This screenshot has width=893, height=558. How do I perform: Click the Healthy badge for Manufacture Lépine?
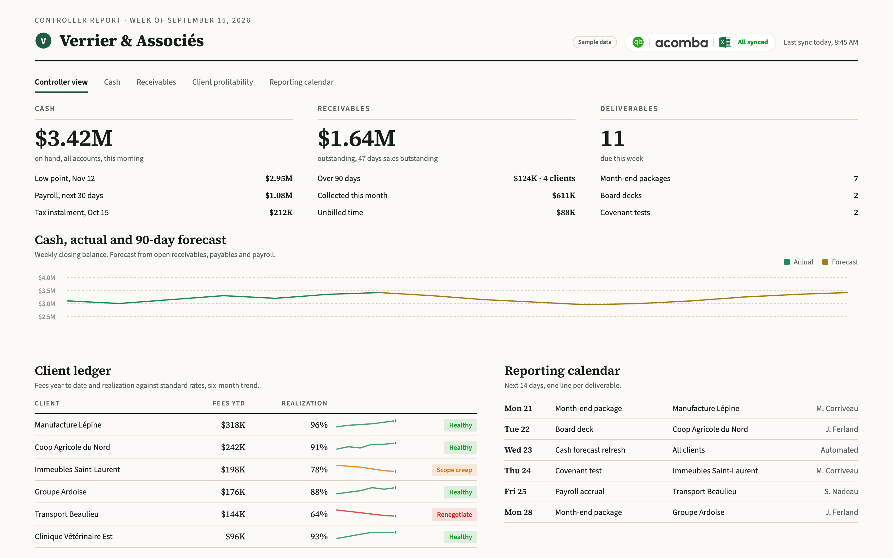(460, 425)
